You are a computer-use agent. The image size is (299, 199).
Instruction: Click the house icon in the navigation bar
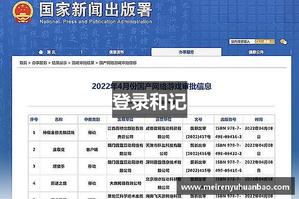click(41, 52)
